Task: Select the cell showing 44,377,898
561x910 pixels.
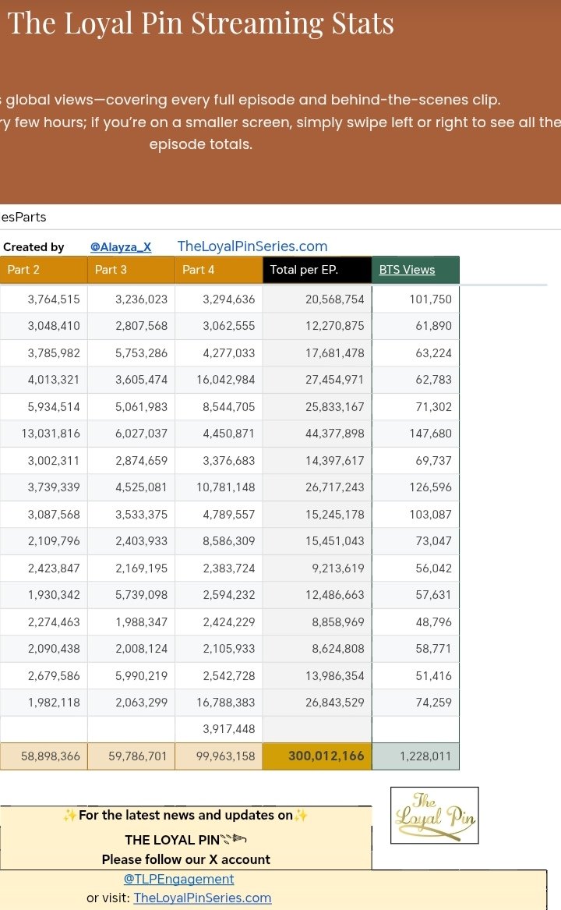Action: click(x=317, y=434)
